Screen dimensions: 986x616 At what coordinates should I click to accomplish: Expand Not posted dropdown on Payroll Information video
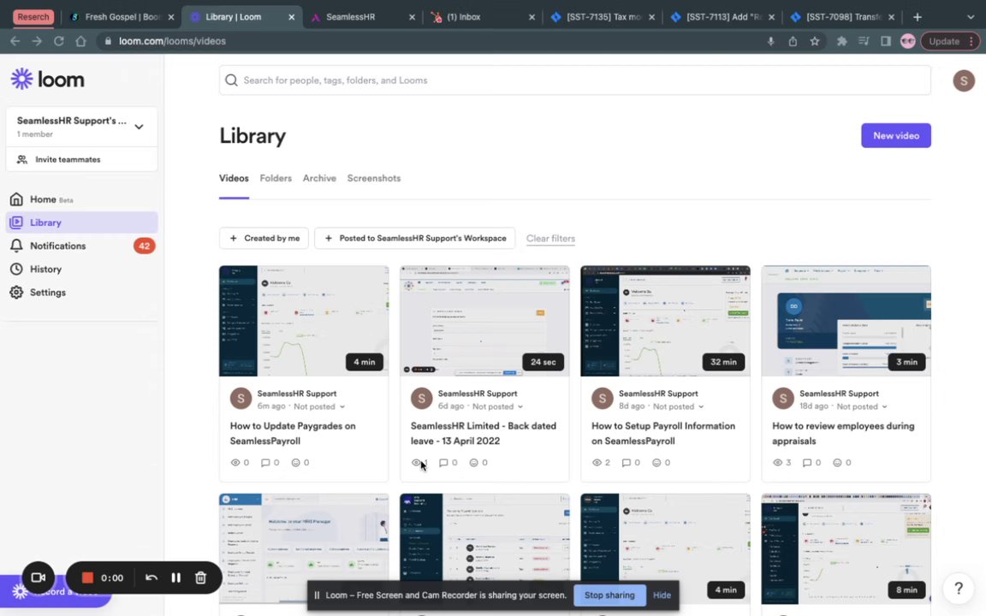tap(679, 406)
